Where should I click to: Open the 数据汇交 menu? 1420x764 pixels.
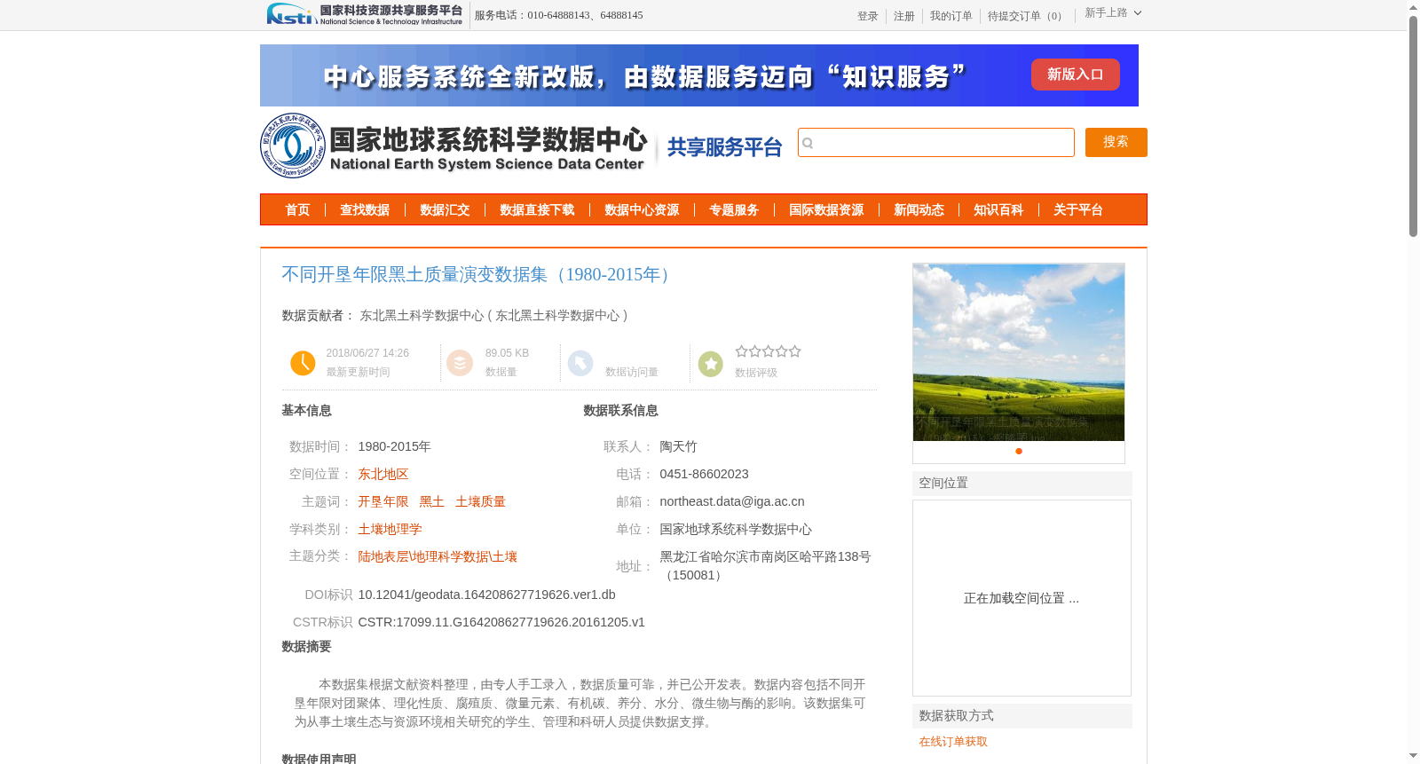pos(445,210)
